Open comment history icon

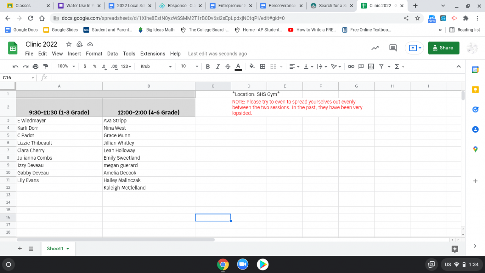click(x=393, y=48)
